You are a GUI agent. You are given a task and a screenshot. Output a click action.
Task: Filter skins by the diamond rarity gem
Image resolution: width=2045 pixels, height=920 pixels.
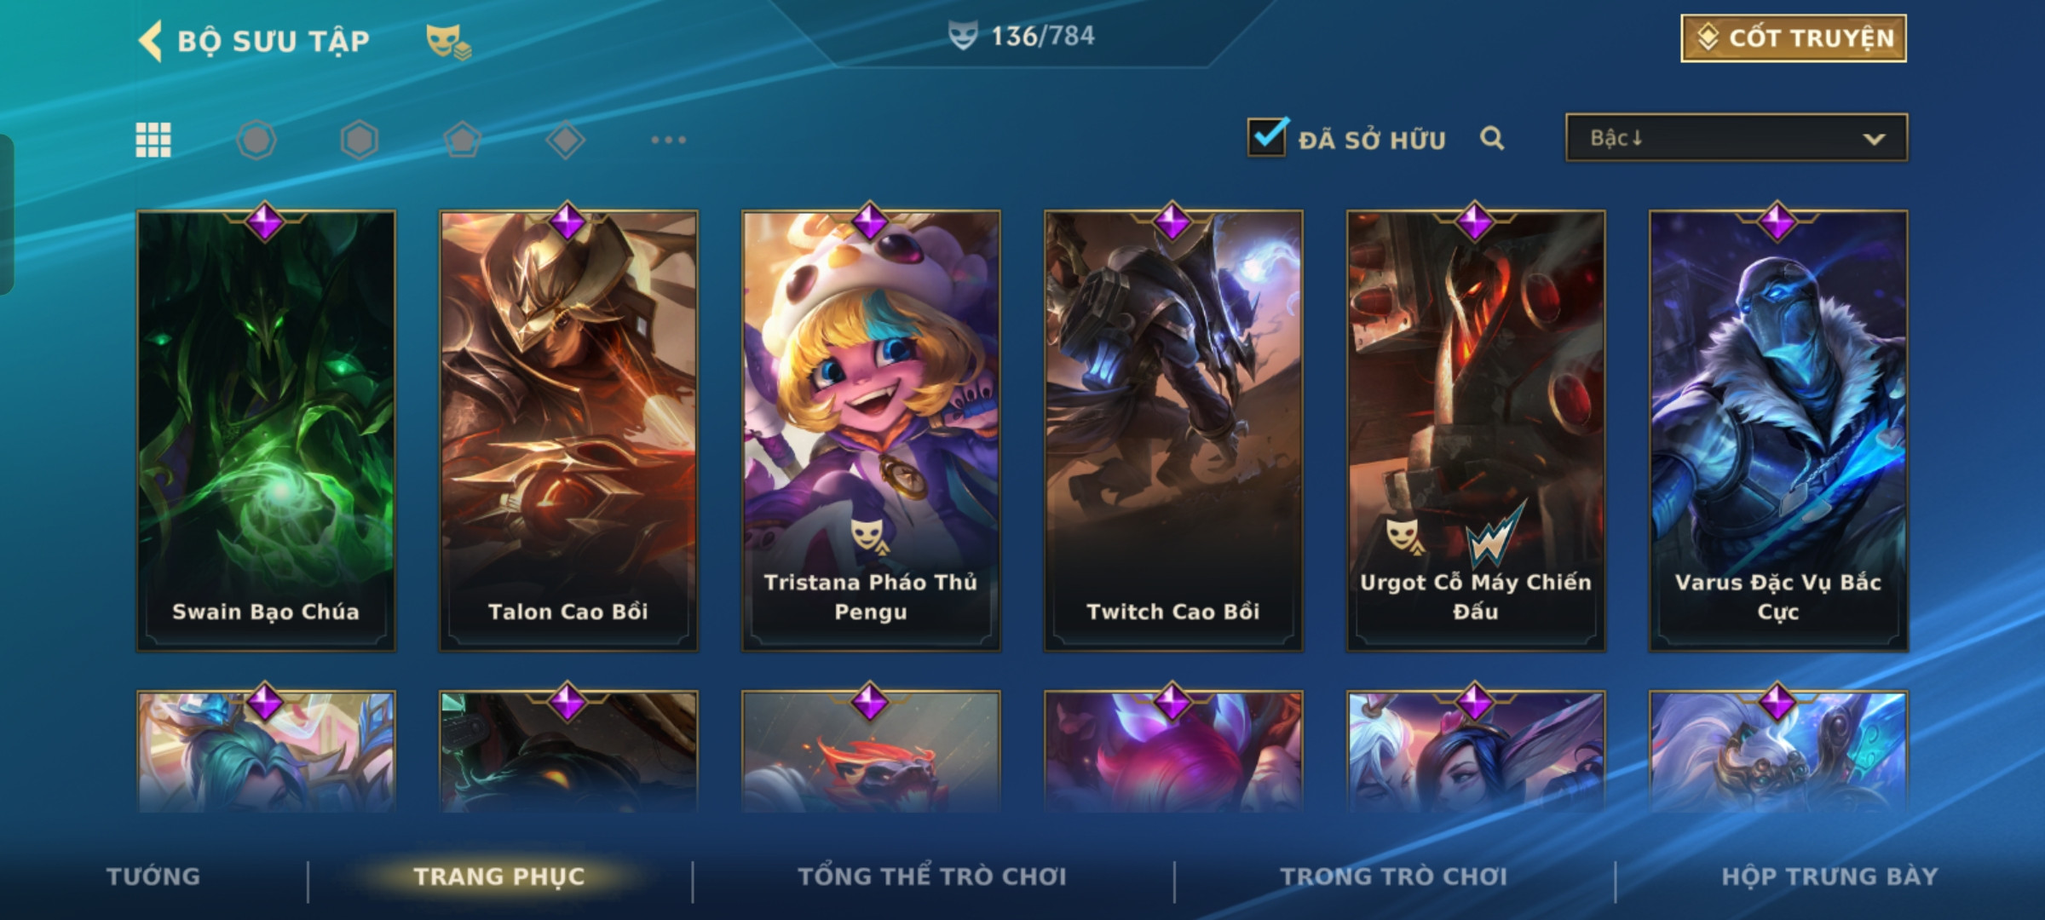565,140
